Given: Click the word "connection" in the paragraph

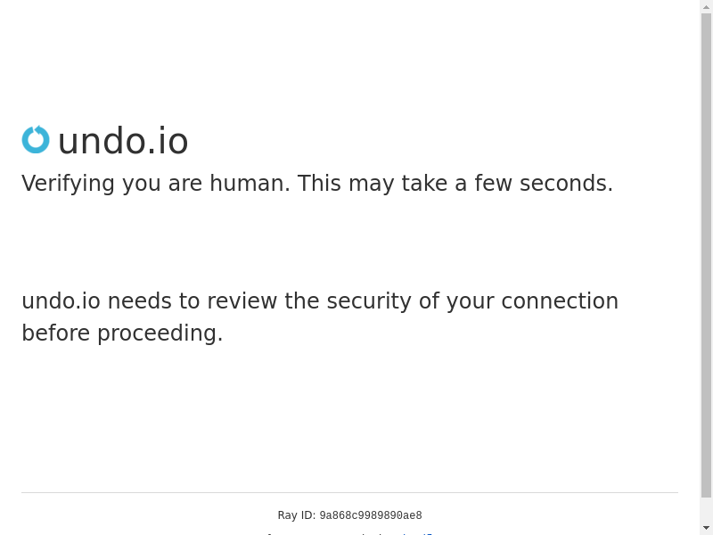Looking at the screenshot, I should pos(560,301).
